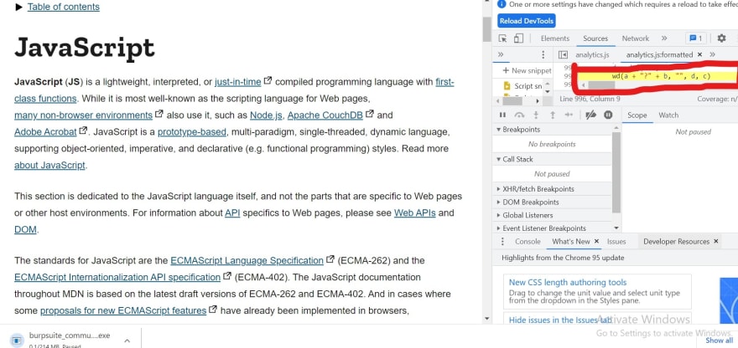Open the Apache CouchDB link
This screenshot has width=738, height=348.
click(x=325, y=115)
